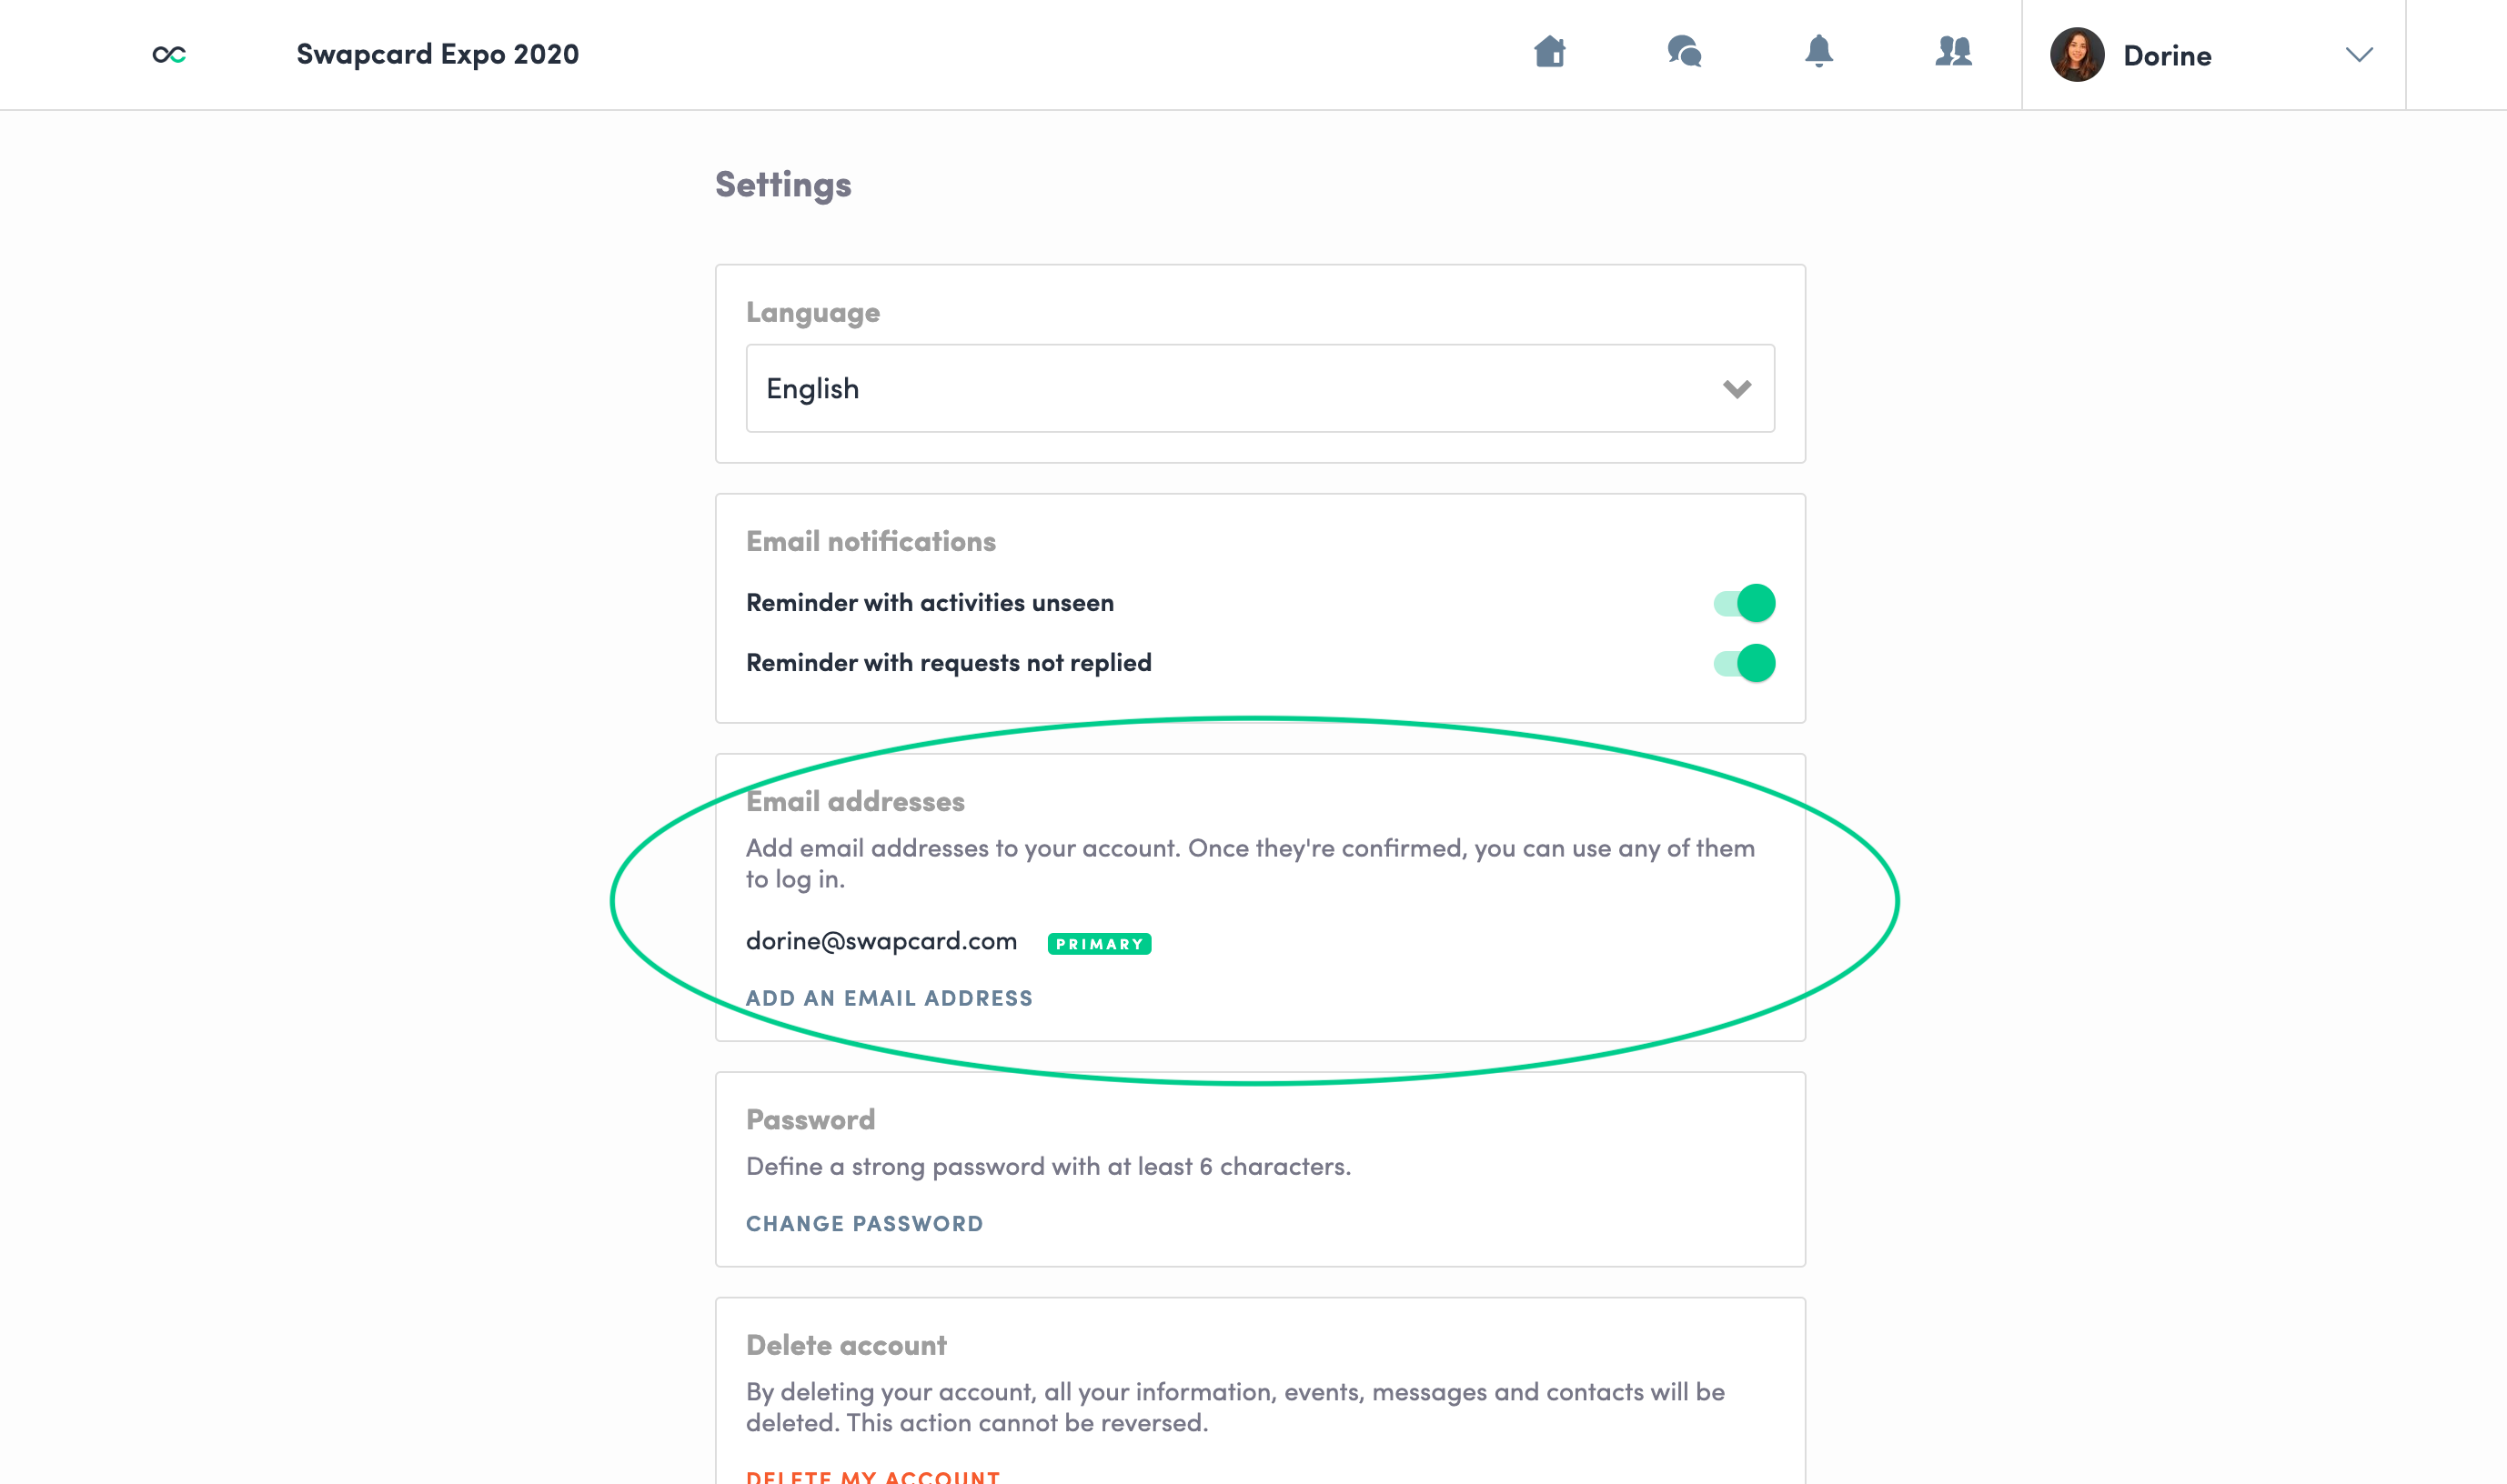
Task: Go to the home icon
Action: point(1550,51)
